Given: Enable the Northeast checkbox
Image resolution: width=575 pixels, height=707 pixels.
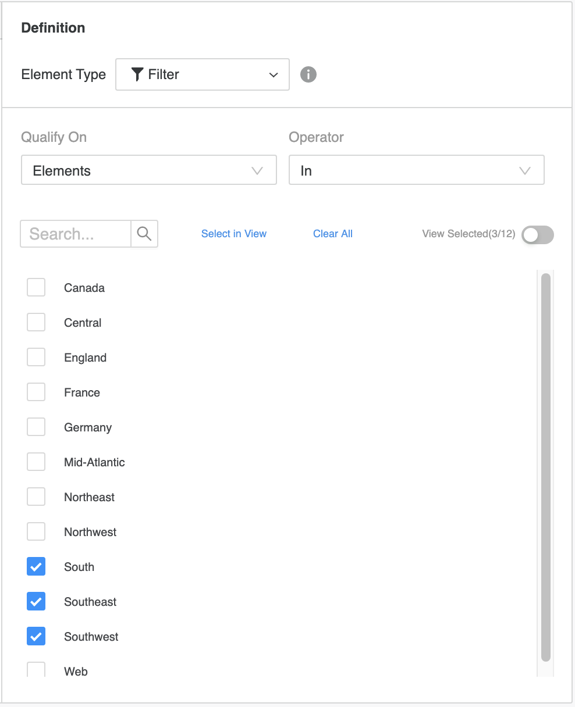Looking at the screenshot, I should tap(36, 497).
